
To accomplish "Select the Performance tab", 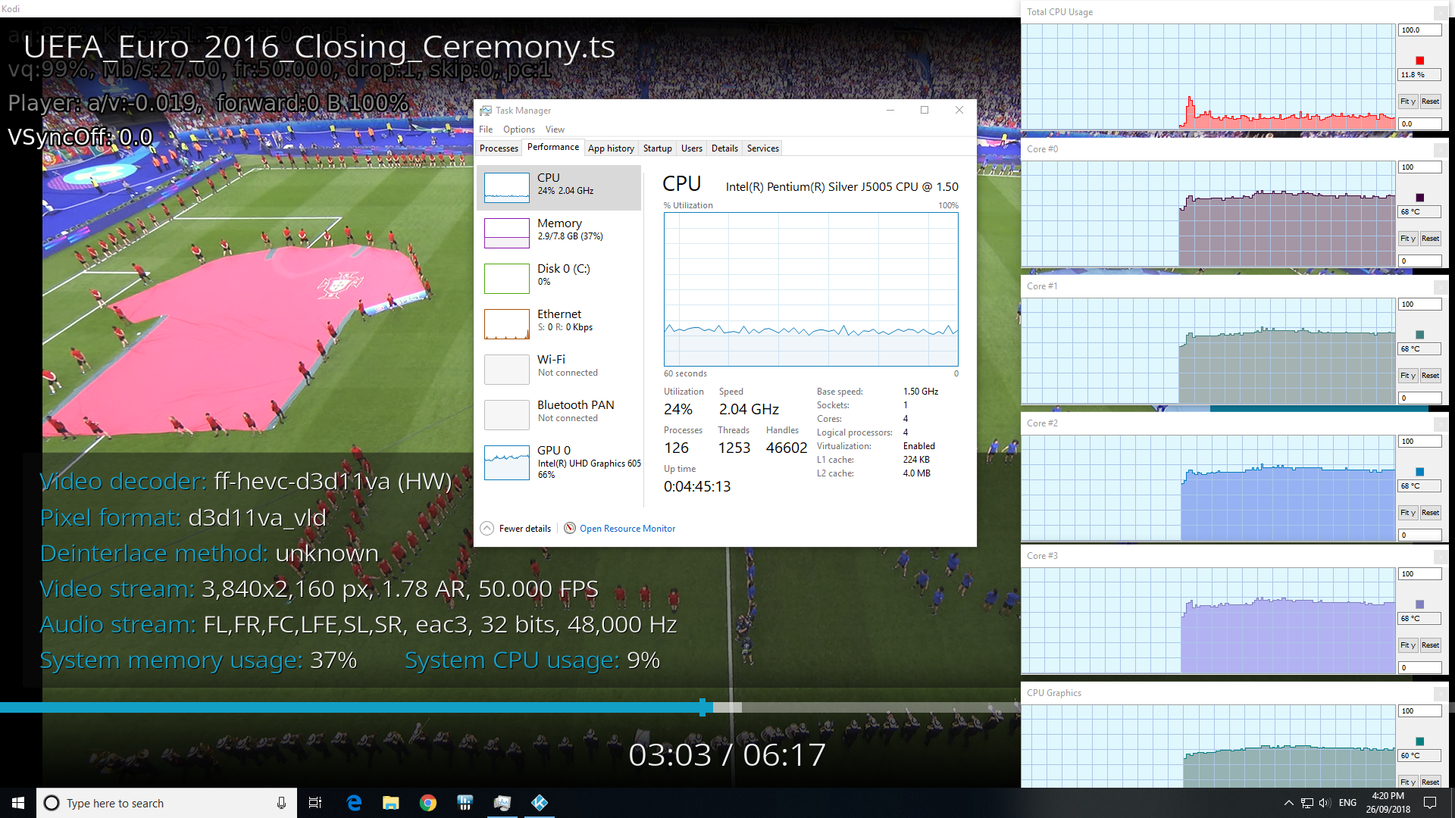I will [553, 148].
